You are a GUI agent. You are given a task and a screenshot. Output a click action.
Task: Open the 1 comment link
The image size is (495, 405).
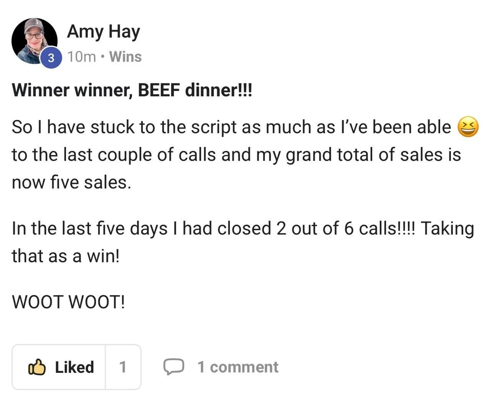point(238,367)
